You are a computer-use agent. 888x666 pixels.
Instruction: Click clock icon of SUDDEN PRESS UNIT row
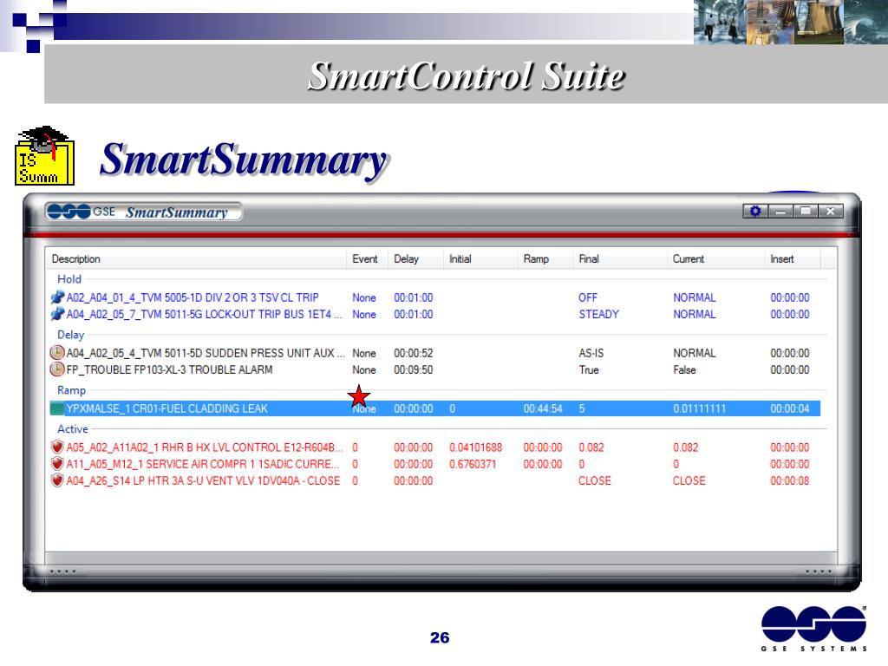point(57,353)
